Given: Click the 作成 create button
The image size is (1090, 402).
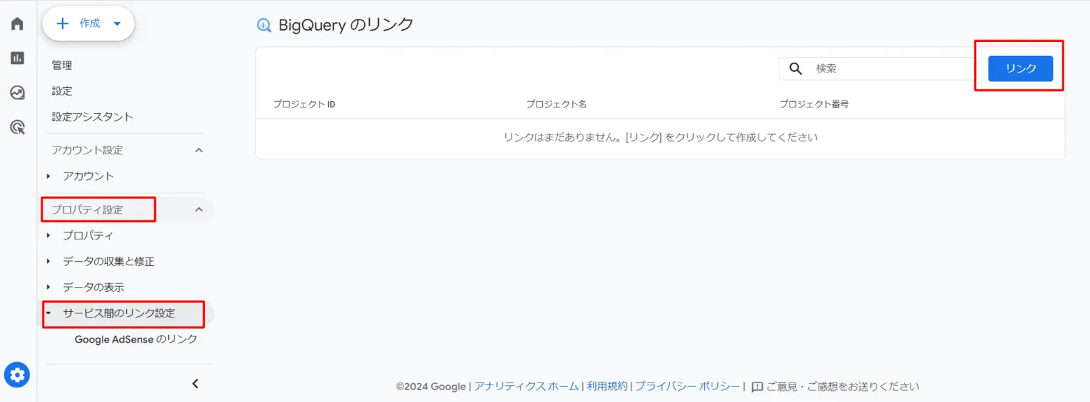Looking at the screenshot, I should 89,24.
